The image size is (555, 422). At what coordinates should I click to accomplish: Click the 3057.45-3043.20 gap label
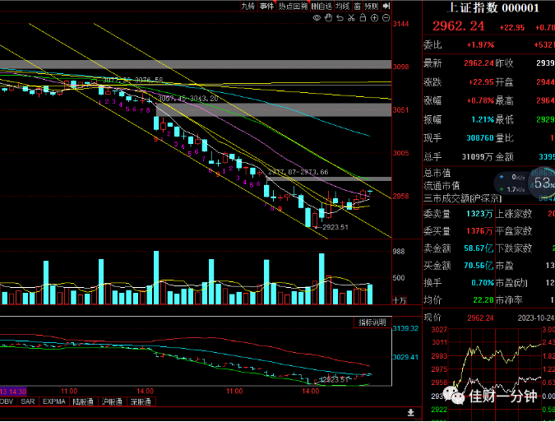[187, 99]
